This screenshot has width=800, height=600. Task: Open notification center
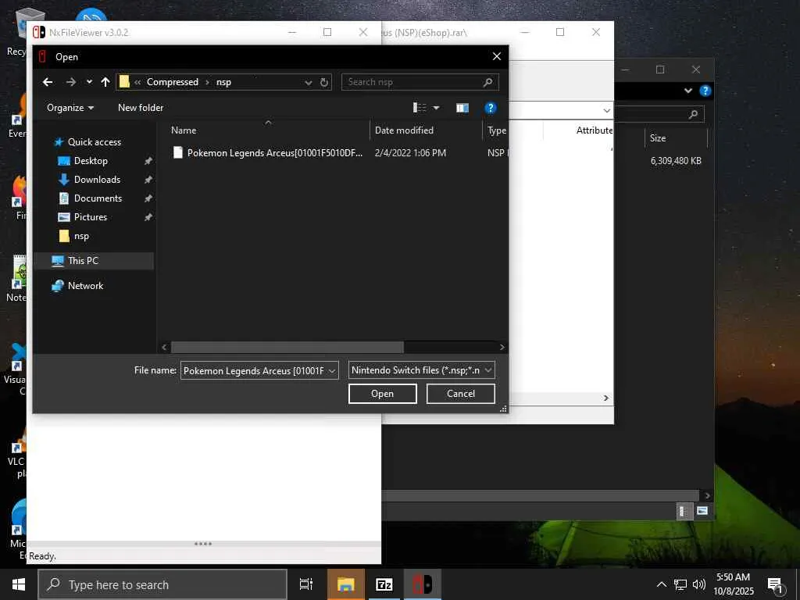775,584
